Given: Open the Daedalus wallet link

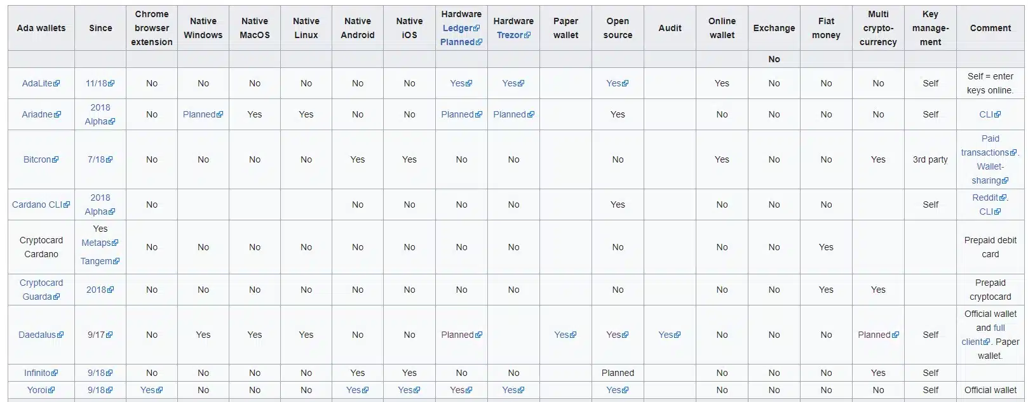Looking at the screenshot, I should pyautogui.click(x=41, y=335).
